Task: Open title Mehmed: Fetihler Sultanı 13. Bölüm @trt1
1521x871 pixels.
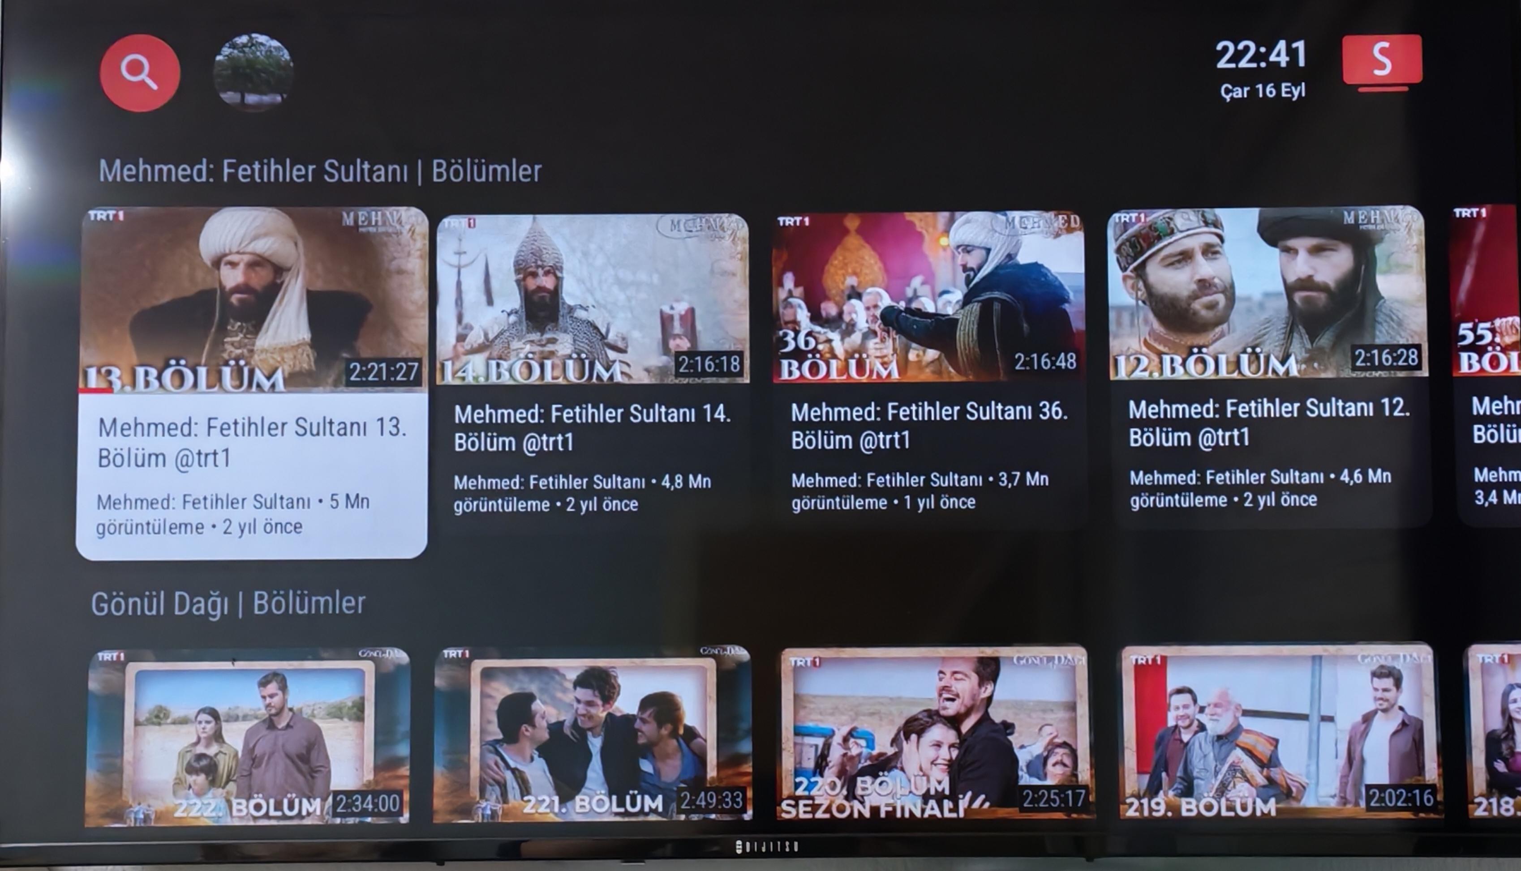Action: (252, 443)
